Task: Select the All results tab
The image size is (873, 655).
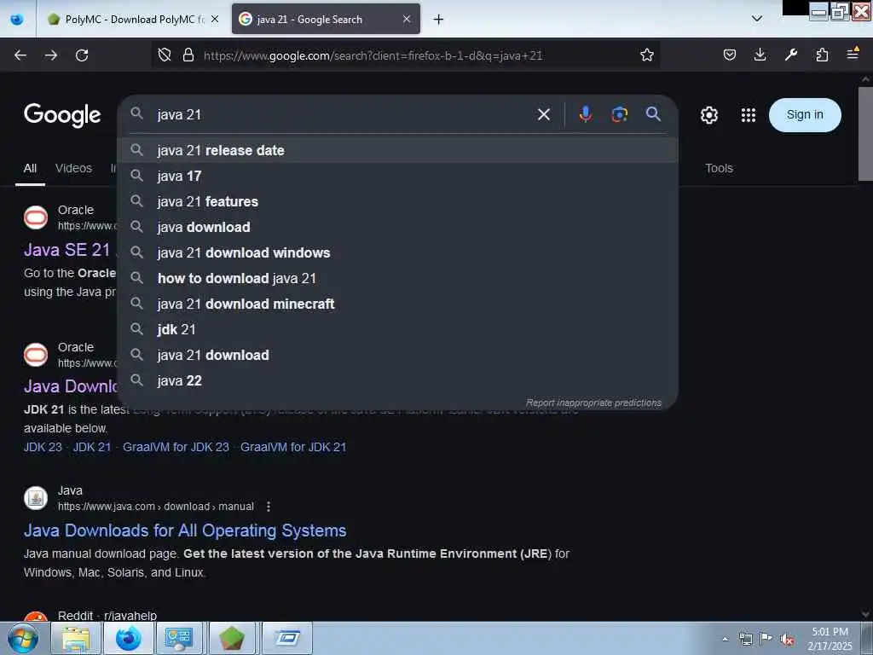Action: pos(30,168)
